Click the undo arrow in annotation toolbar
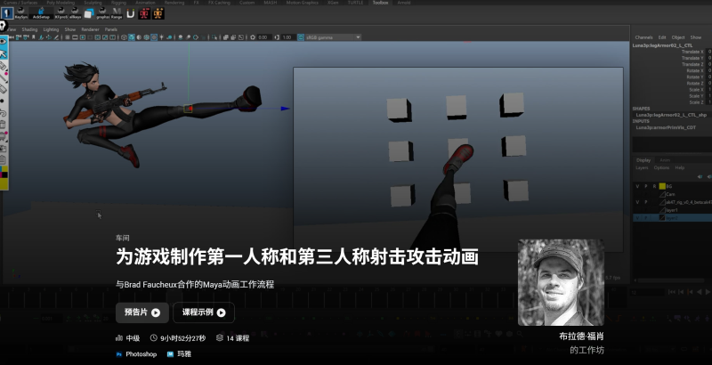Image resolution: width=712 pixels, height=365 pixels. point(4,112)
